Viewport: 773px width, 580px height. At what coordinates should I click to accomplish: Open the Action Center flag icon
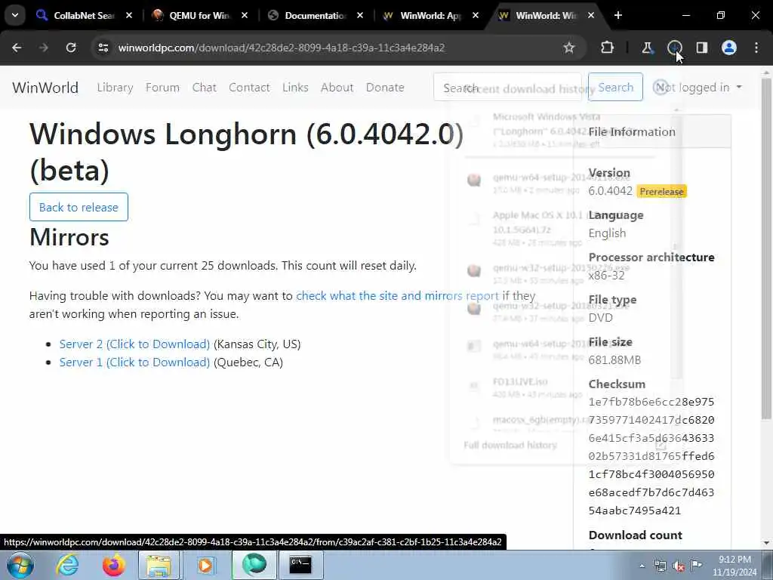(697, 566)
